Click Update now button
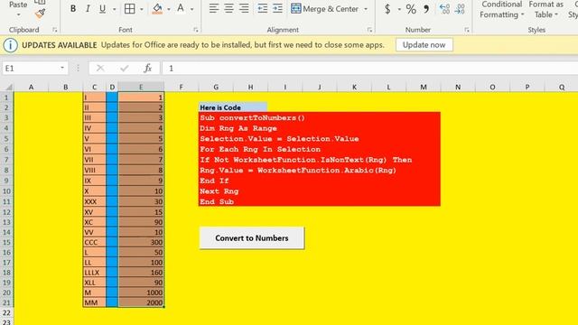 pyautogui.click(x=424, y=45)
